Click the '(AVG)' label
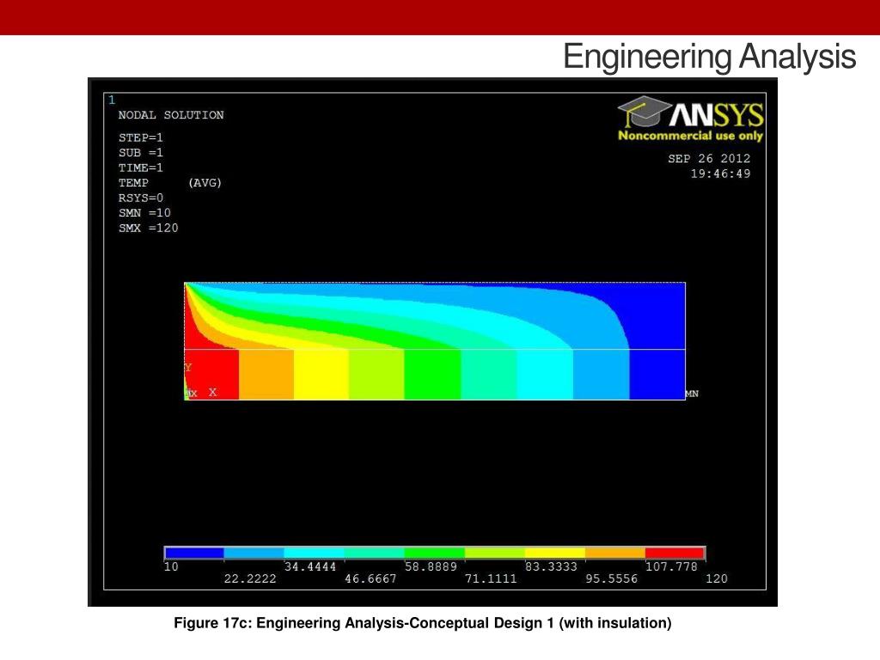This screenshot has height=660, width=880. click(205, 183)
